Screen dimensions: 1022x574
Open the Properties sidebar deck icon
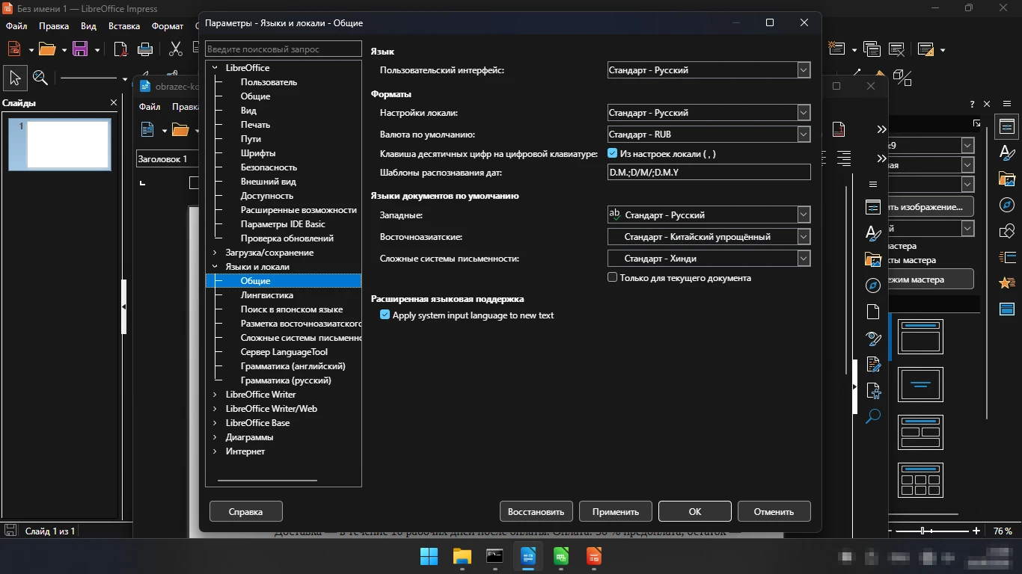pos(1007,126)
